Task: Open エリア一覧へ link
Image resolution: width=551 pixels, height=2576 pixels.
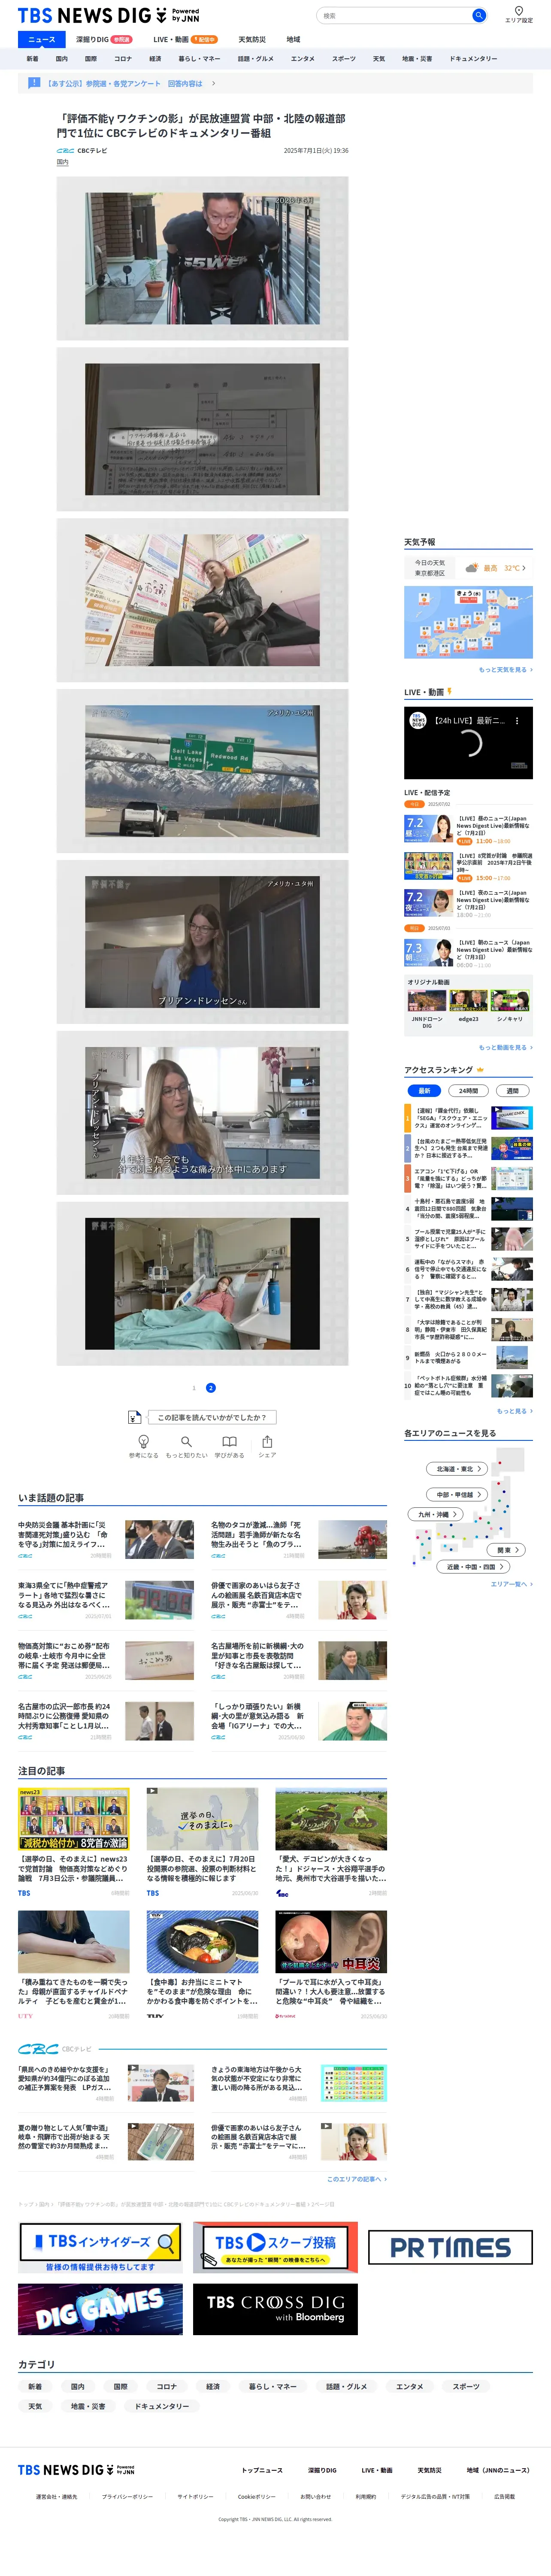Action: point(511,1584)
